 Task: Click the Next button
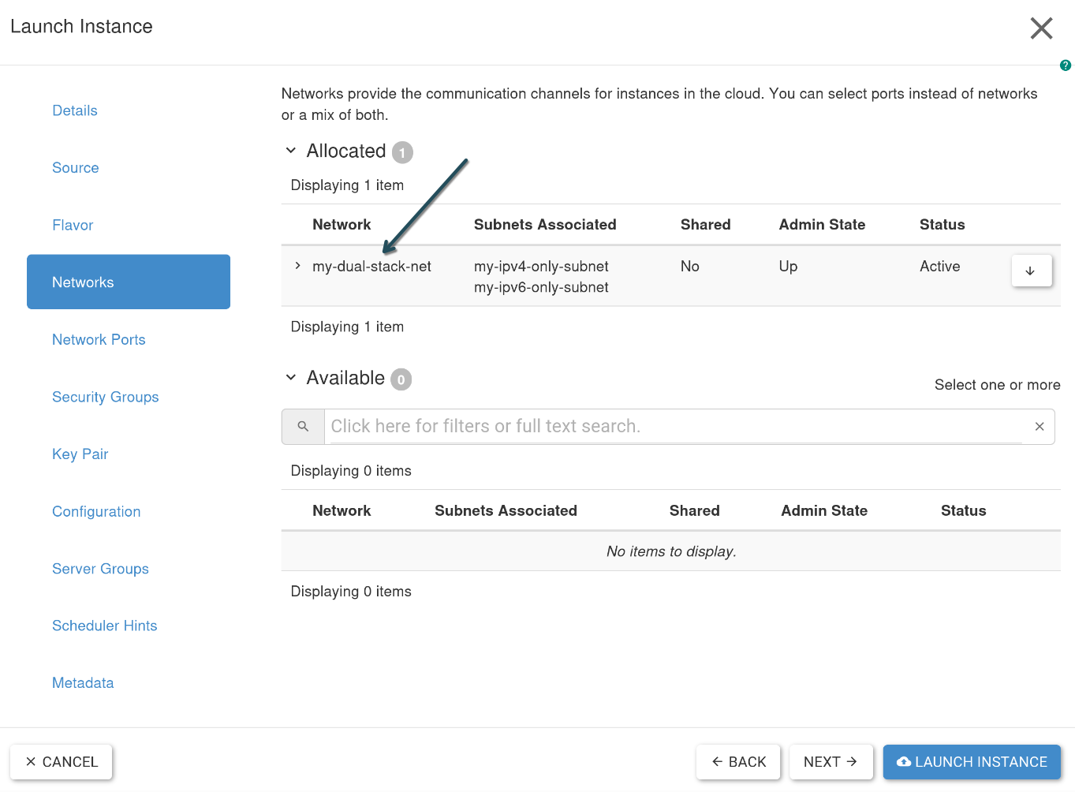(831, 762)
